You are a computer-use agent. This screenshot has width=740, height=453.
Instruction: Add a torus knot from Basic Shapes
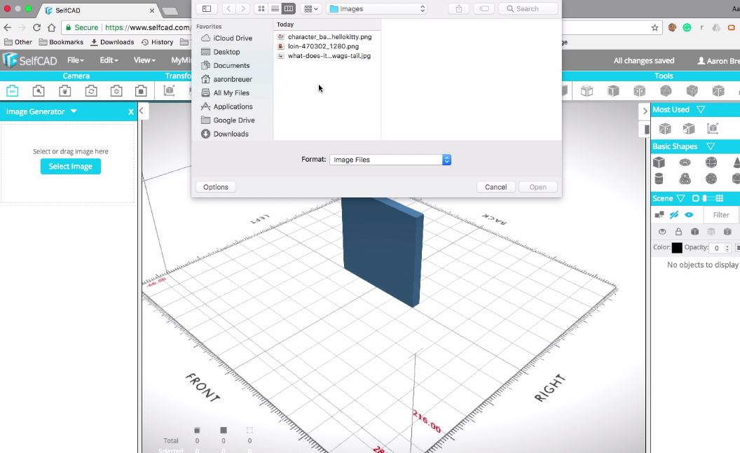coord(685,179)
